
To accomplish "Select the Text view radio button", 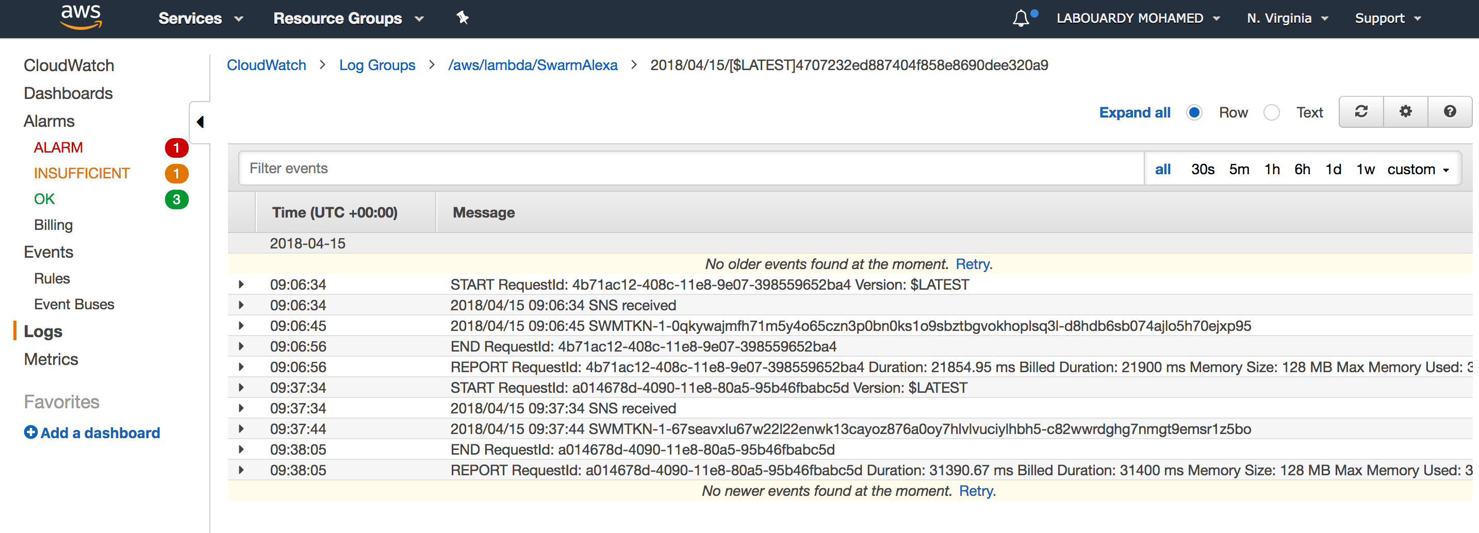I will coord(1272,112).
